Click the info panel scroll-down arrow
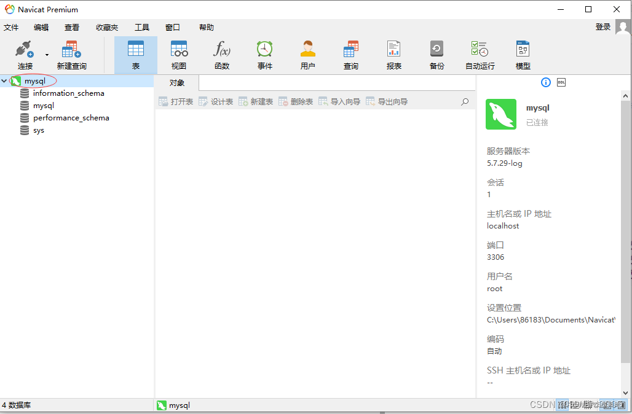Screen dimensions: 632x414 pos(625,393)
